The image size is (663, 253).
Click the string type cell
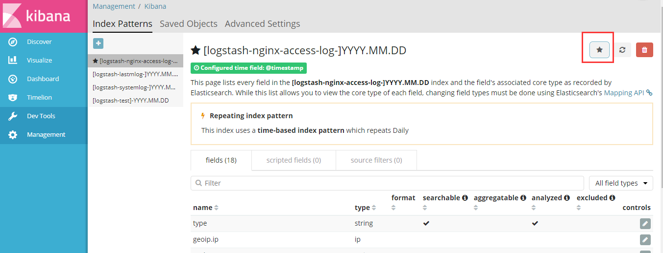(364, 223)
